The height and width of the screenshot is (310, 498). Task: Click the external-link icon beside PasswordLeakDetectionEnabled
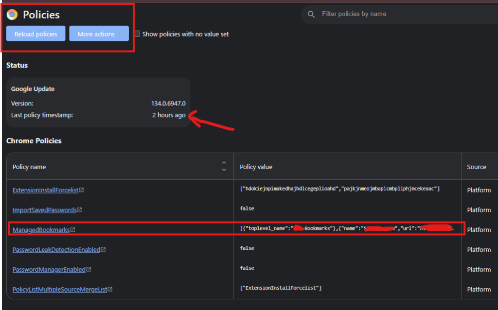103,249
